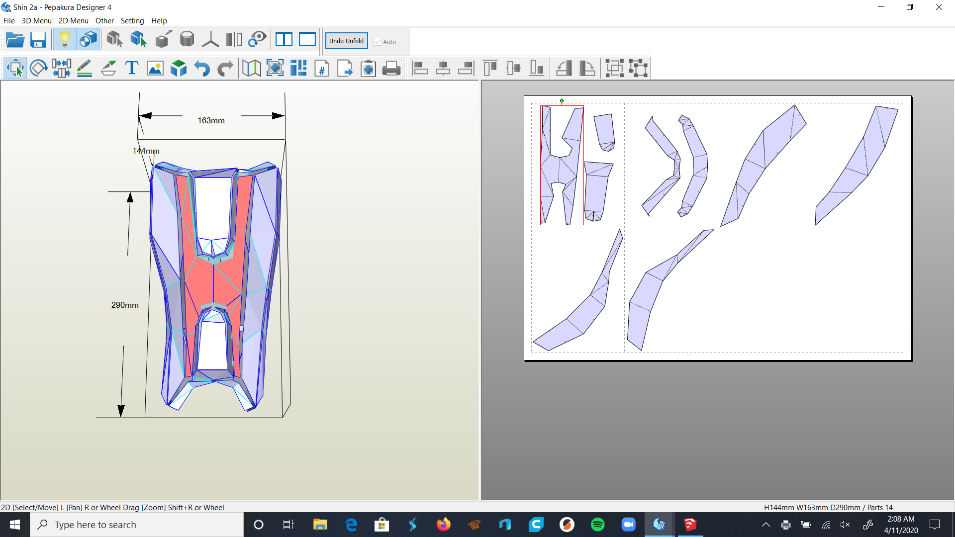Click the fit-to-frame part icon
Image resolution: width=955 pixels, height=537 pixels.
coord(275,68)
